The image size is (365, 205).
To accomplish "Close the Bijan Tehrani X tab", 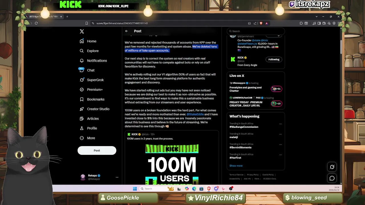I will point(61,17).
